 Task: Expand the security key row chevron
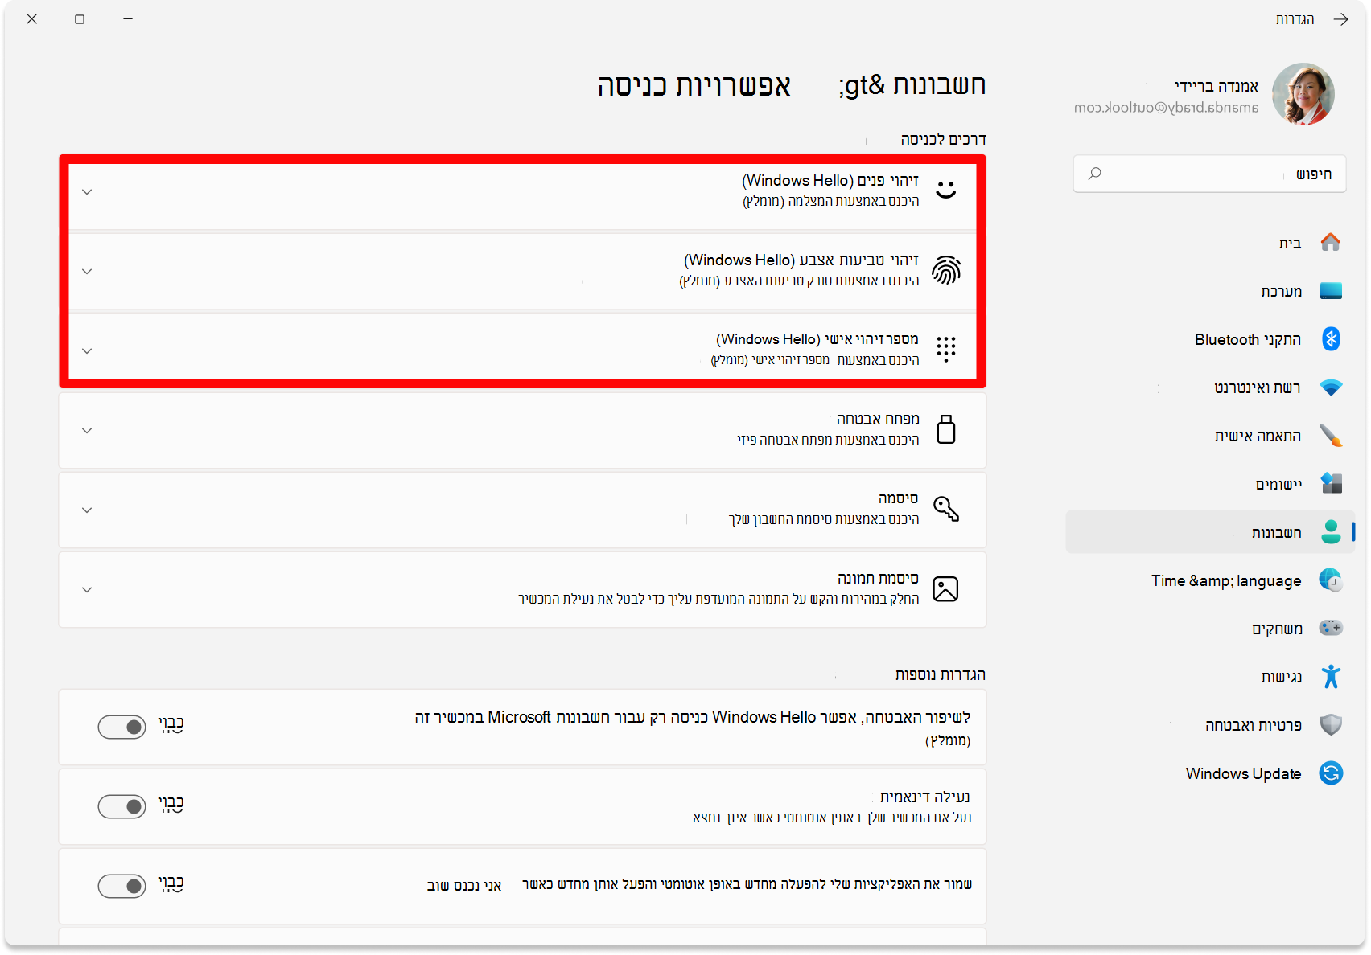(87, 430)
